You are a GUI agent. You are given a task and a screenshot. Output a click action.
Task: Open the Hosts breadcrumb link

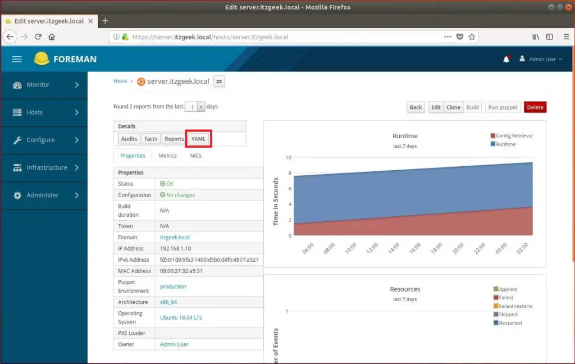120,81
